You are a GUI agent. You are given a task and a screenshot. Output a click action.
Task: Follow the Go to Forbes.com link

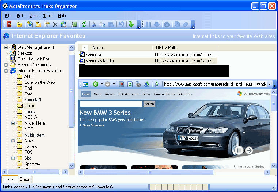(x=94, y=125)
